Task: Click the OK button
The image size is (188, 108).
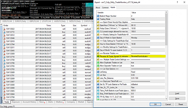Action: point(156,104)
